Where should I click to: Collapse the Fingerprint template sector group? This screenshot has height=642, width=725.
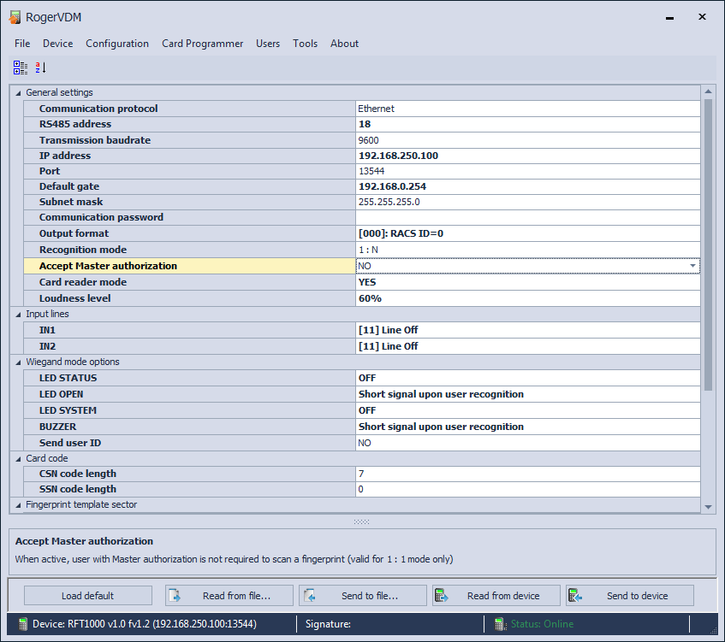[18, 505]
